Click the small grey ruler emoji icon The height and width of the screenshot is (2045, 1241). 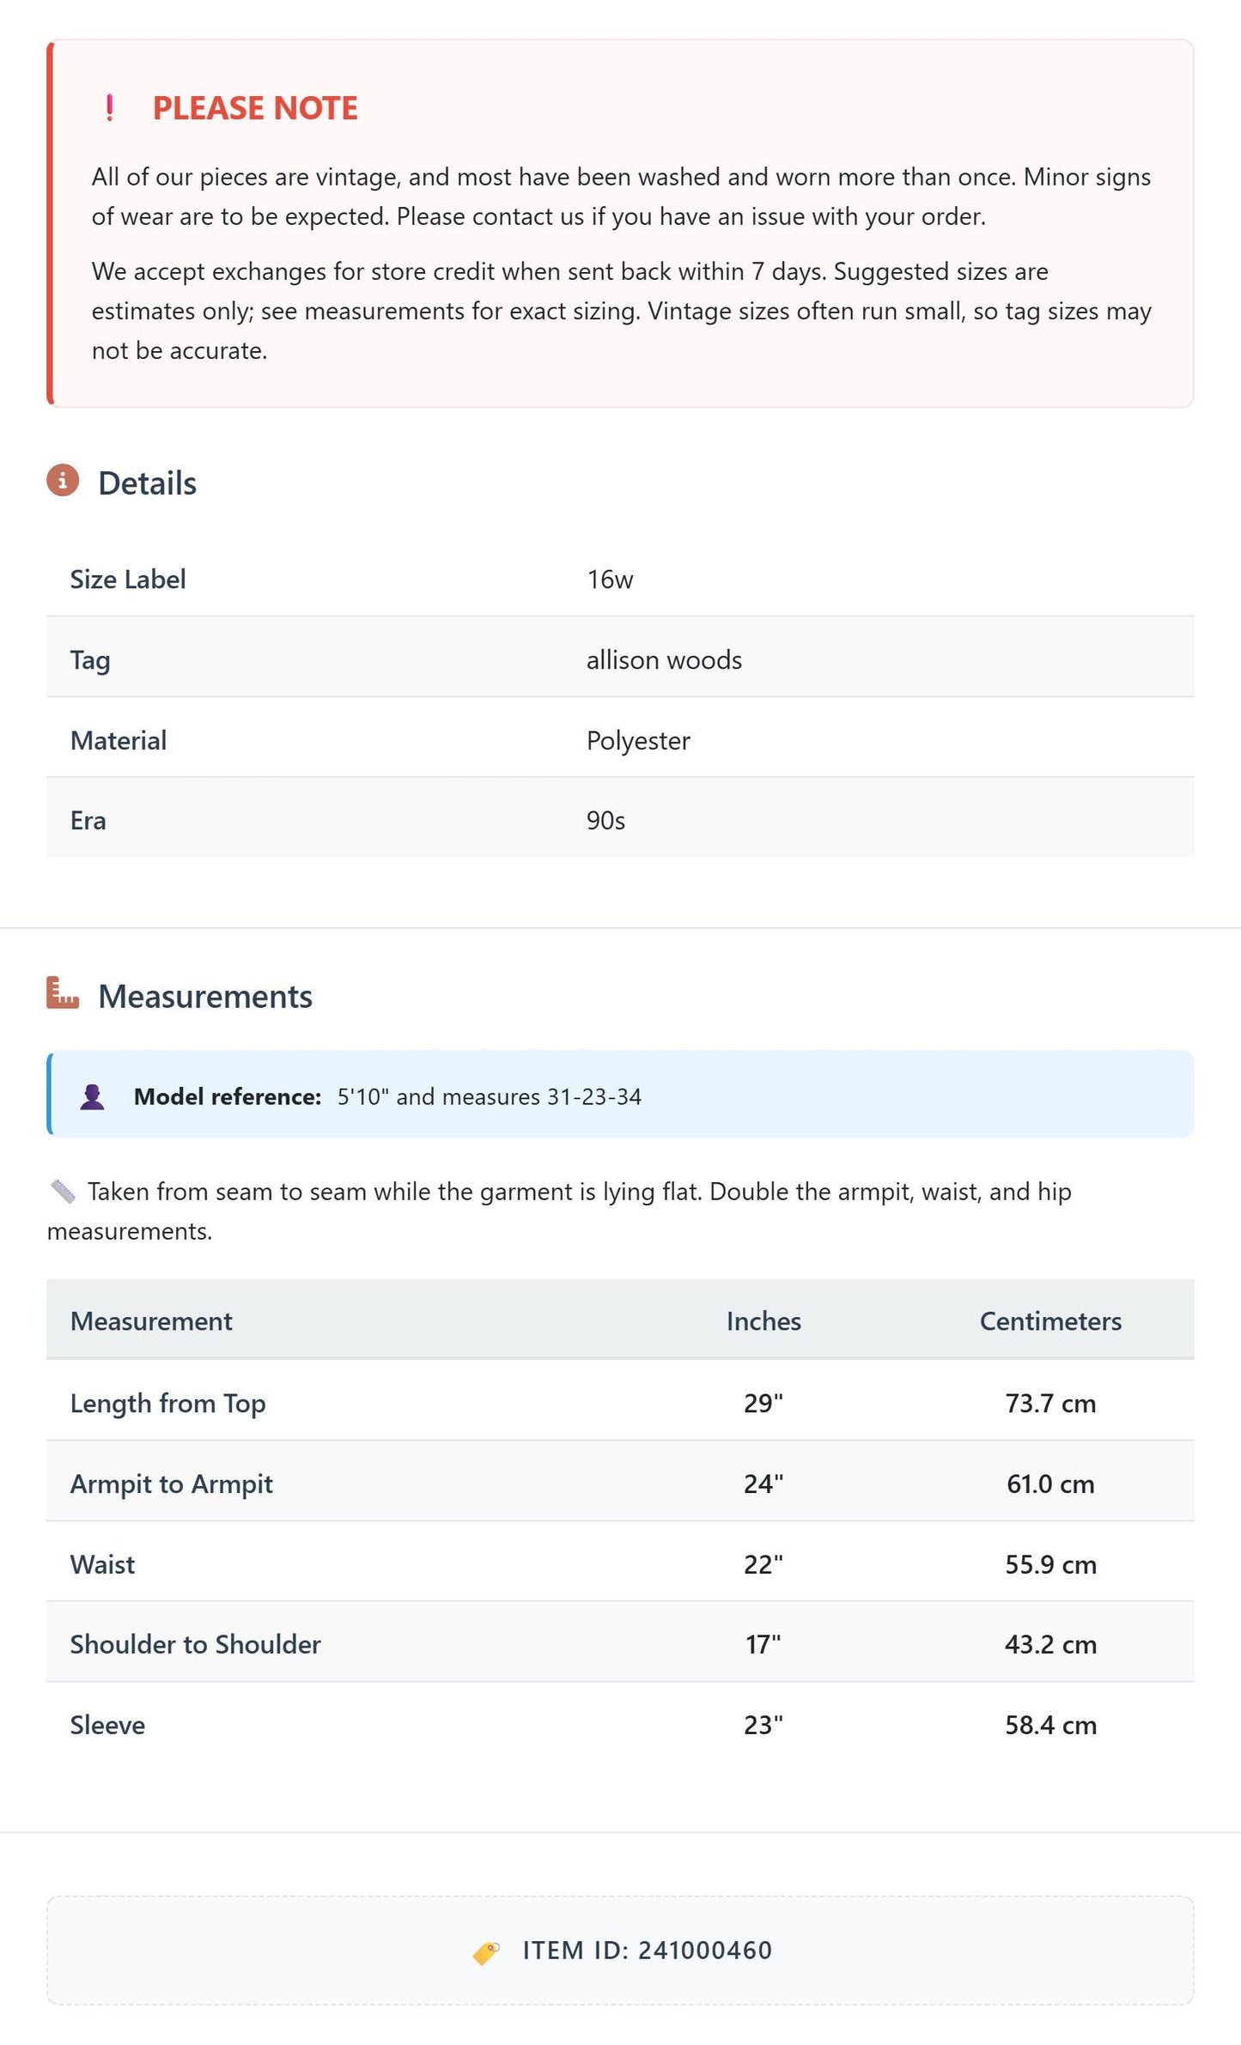(x=63, y=1192)
